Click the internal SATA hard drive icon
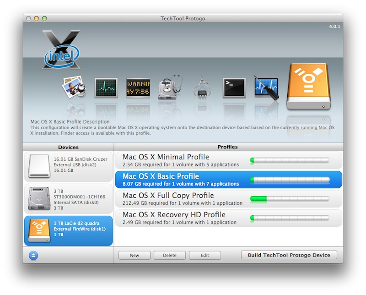The image size is (366, 295). point(39,198)
